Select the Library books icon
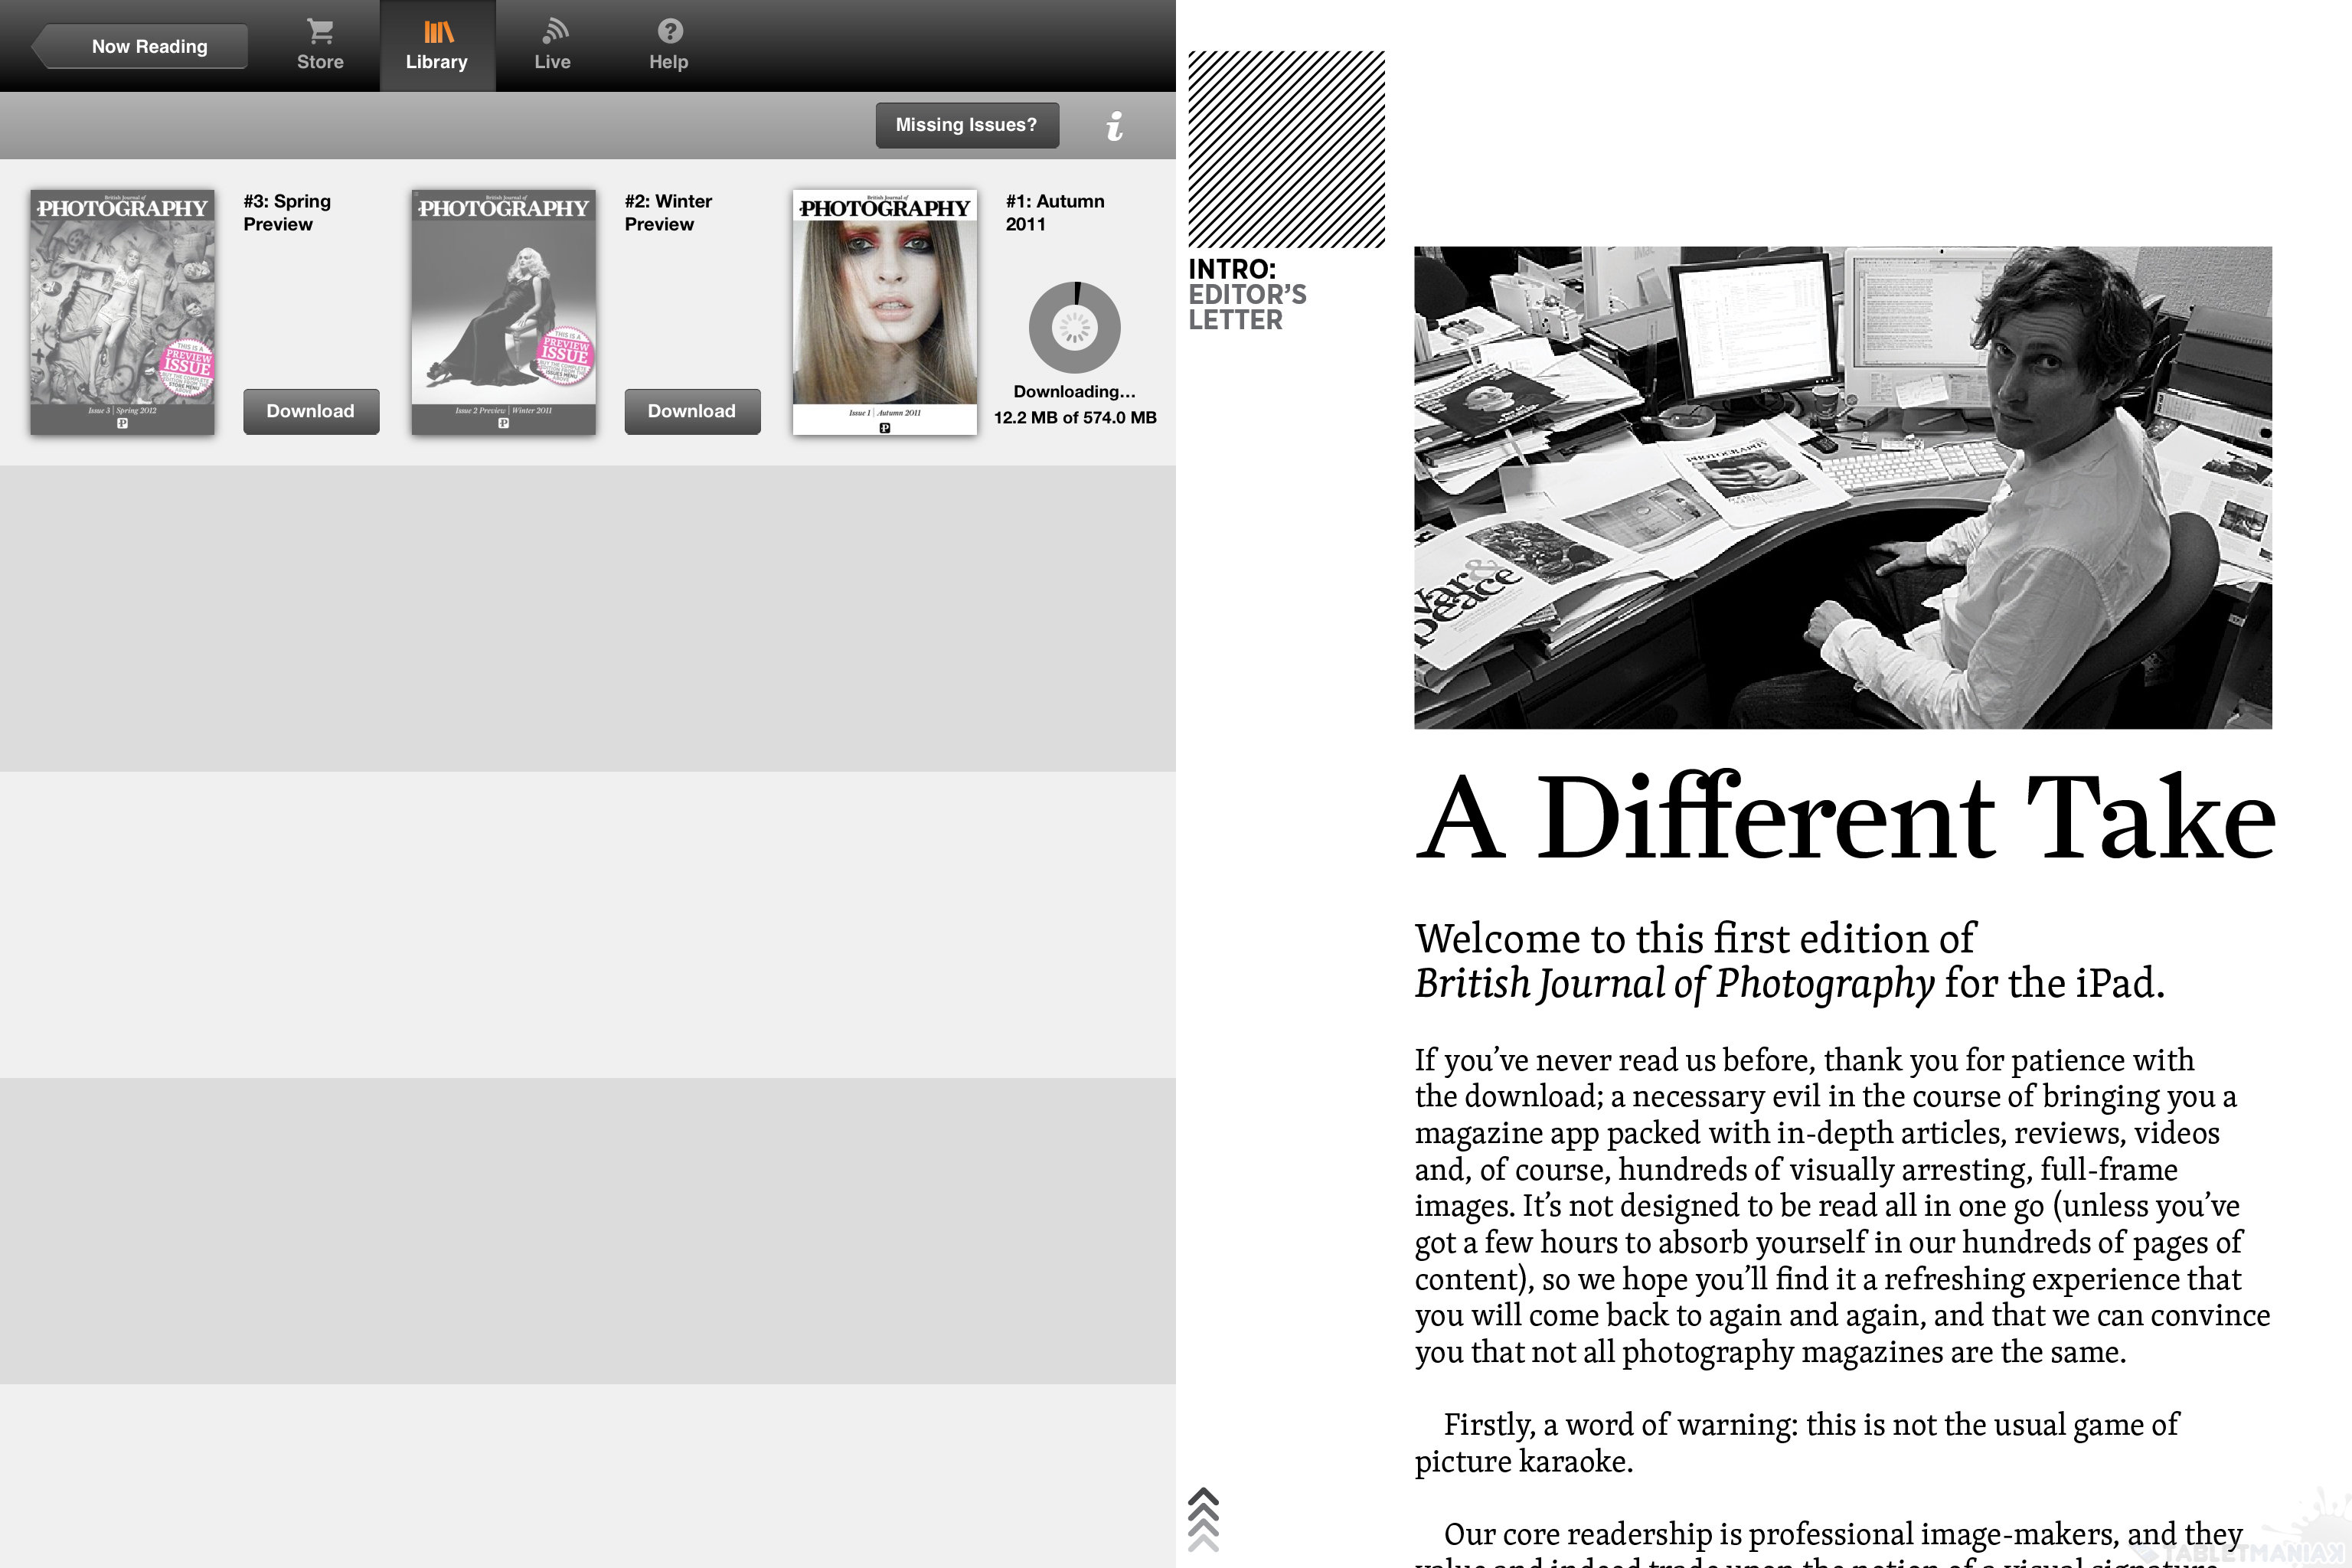Image resolution: width=2352 pixels, height=1568 pixels. [438, 32]
